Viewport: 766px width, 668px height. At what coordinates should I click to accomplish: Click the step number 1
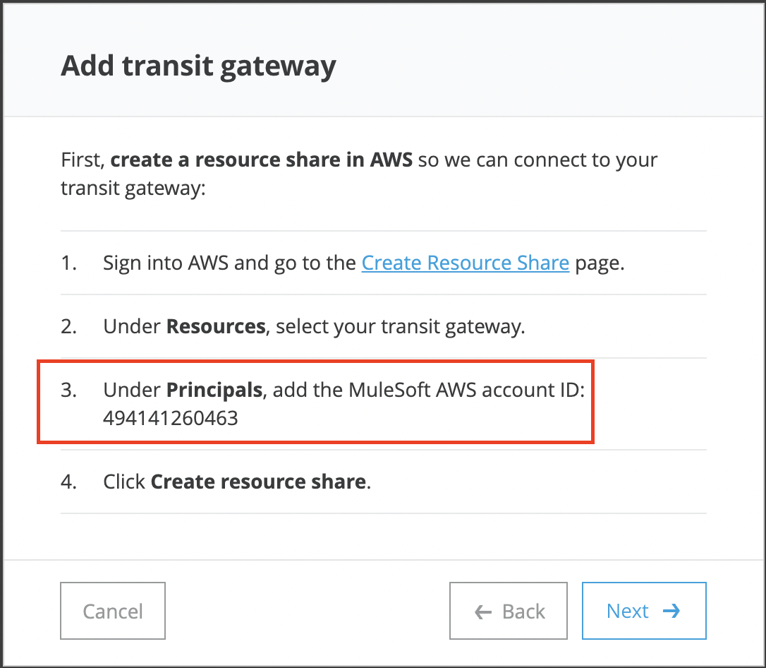[x=68, y=263]
